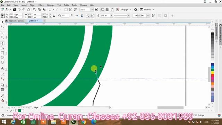Open the Layout menu
Image resolution: width=222 pixels, height=125 pixels.
pos(24,5)
